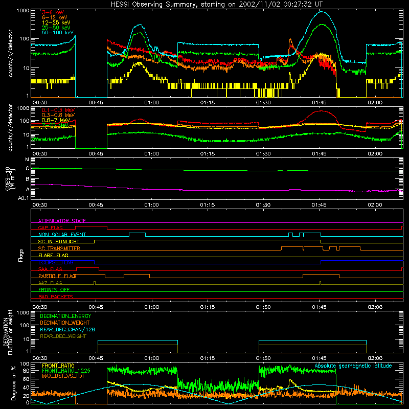Screen dimensions: 409x409
Task: Click the MAX_DET_VS_TOT legend label
Action: 64,376
